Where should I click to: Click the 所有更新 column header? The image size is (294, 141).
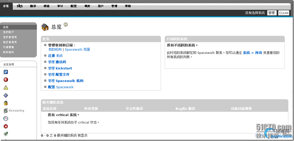click(91, 109)
